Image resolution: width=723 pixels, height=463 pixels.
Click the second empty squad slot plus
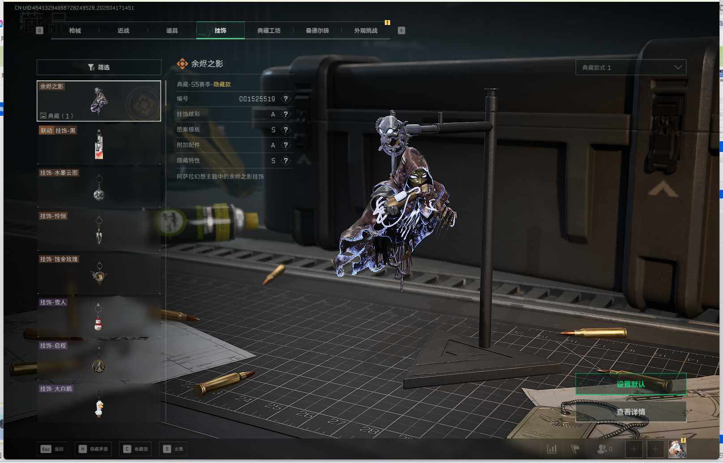pos(655,449)
